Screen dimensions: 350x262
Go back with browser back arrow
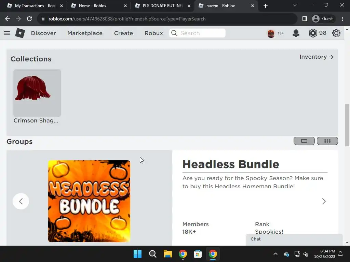(8, 19)
